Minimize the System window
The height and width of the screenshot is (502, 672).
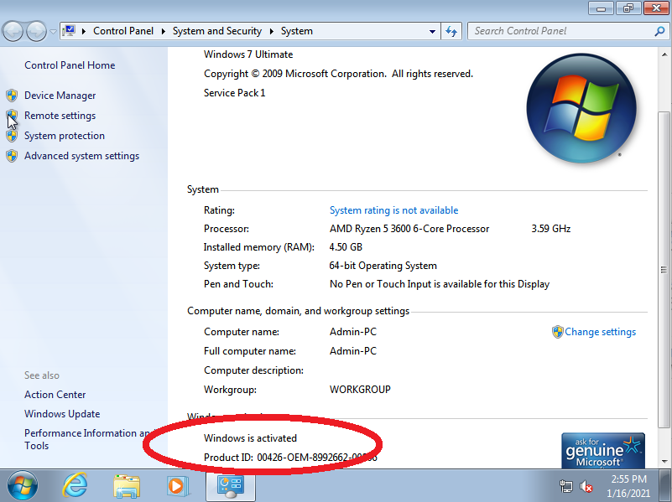pyautogui.click(x=602, y=8)
